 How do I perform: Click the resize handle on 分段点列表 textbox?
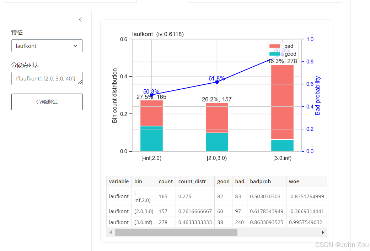tap(80, 82)
